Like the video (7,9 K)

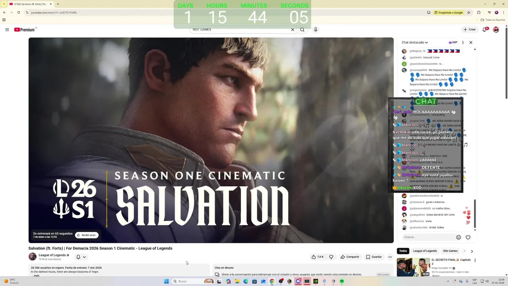click(x=318, y=257)
